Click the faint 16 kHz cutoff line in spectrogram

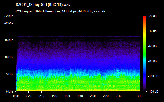coord(78,36)
